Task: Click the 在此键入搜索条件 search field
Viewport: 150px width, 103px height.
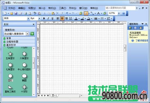Action: point(15,34)
